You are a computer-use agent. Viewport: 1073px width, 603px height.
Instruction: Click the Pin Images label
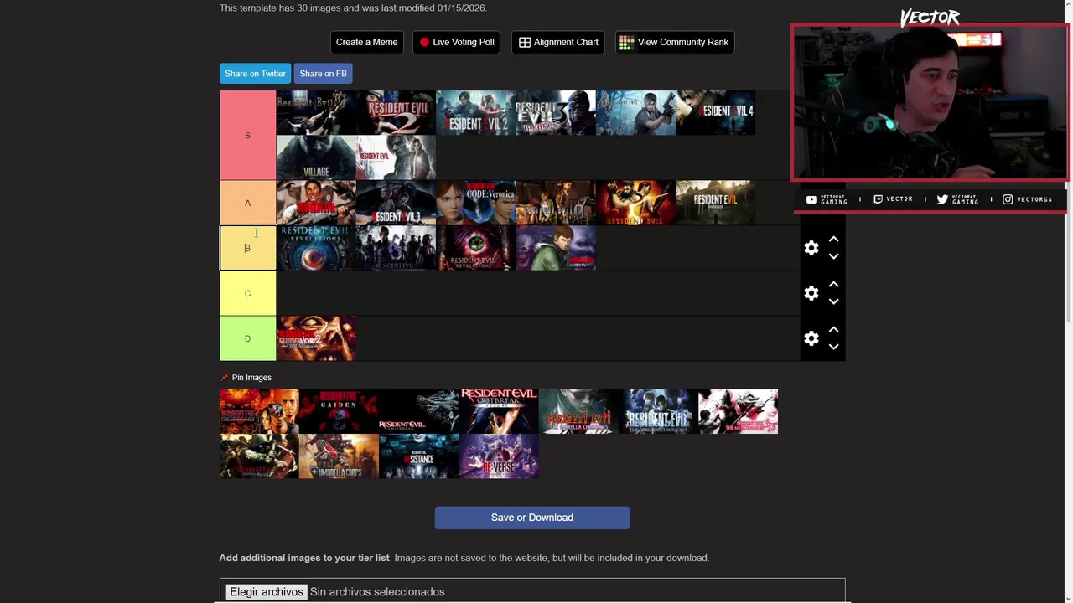251,378
